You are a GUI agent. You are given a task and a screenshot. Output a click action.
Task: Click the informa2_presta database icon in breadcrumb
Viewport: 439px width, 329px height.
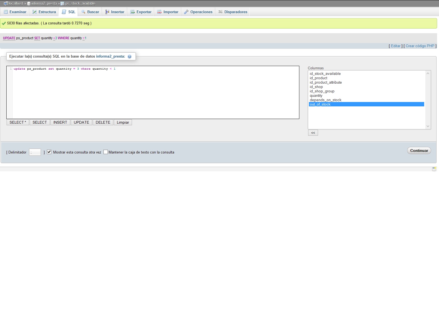point(29,4)
